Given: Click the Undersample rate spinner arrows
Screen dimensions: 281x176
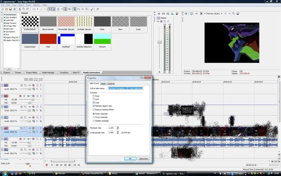Looking at the screenshot, I should coord(117,132).
